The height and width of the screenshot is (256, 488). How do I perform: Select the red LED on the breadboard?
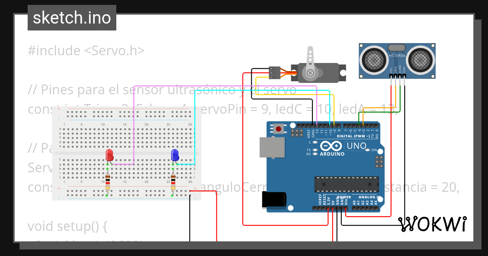pos(109,155)
